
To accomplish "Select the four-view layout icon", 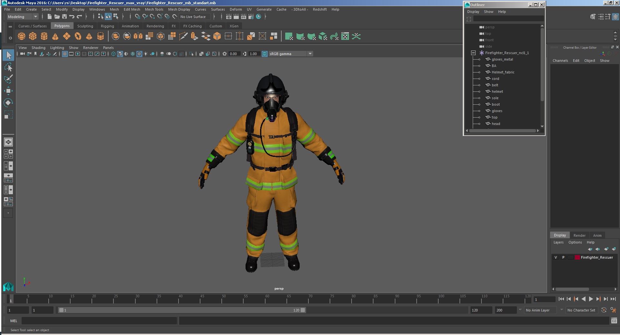I will tap(8, 154).
